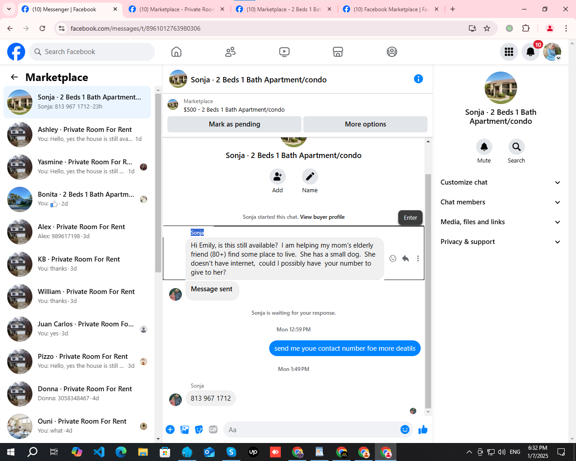Screen dimensions: 576x461
Task: React to Sonja's message with emoji
Action: coord(393,258)
